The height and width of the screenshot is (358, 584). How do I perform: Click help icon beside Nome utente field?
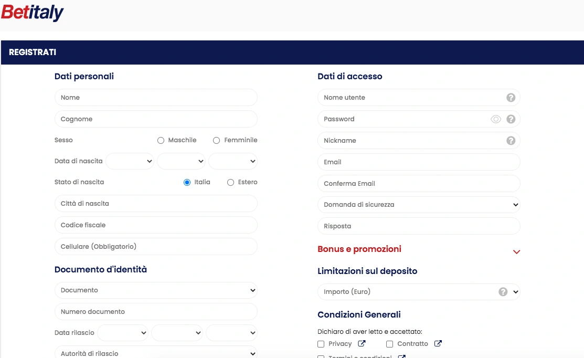[511, 98]
